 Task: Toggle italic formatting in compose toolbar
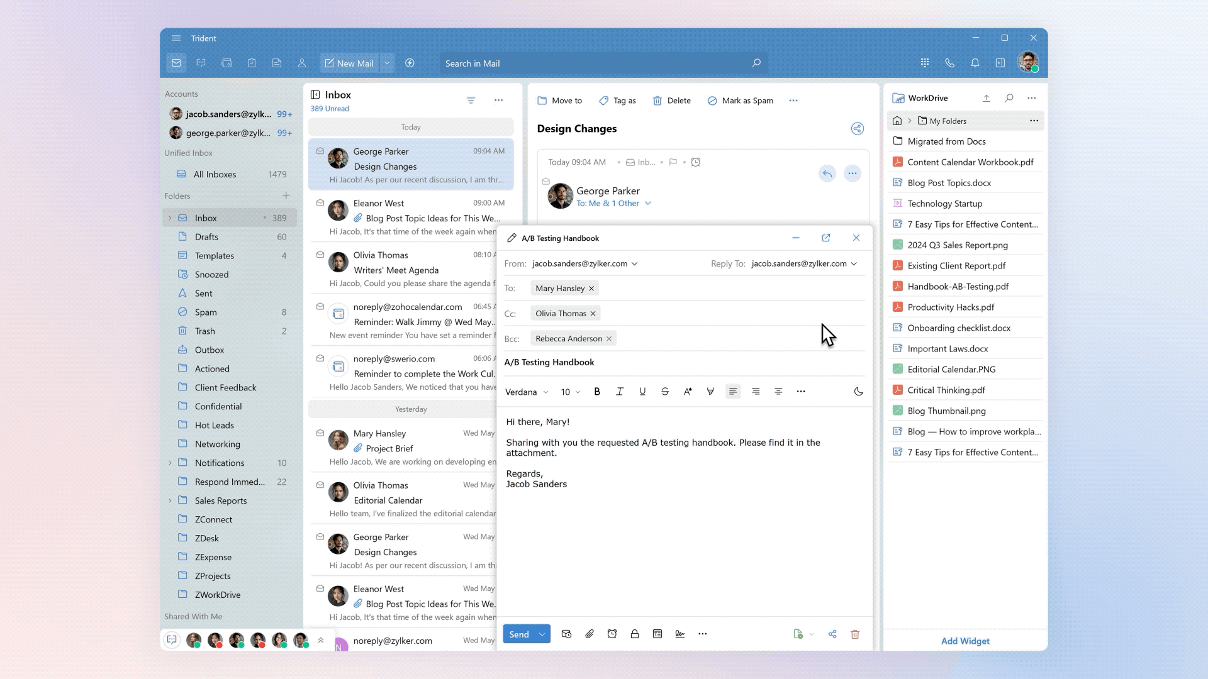click(x=619, y=391)
